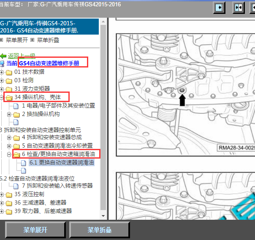Click folder icon of 35 液压控制
255x240 pixels.
(9, 195)
